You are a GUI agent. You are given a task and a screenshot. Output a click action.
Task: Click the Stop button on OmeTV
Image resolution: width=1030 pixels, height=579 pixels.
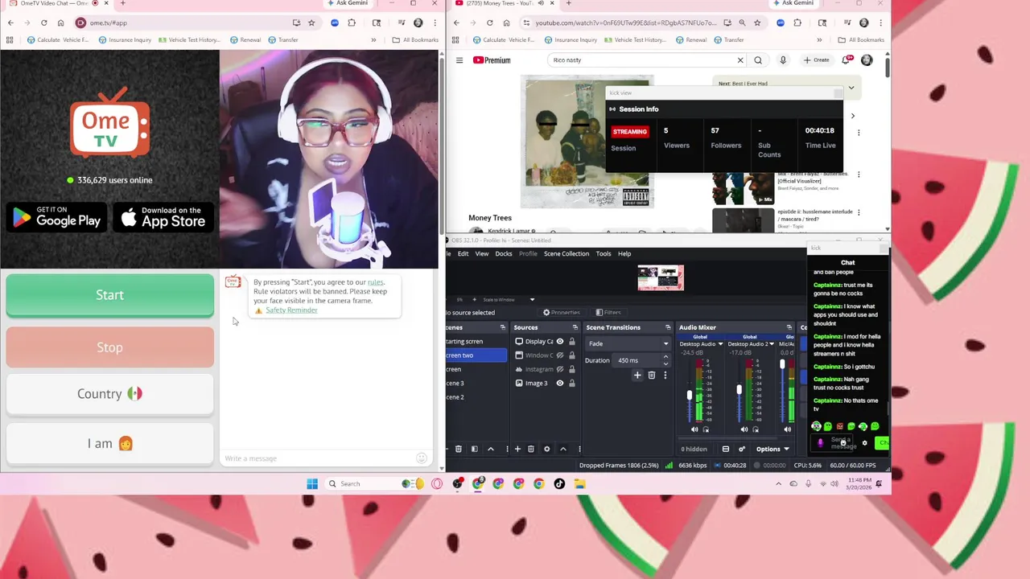point(109,347)
